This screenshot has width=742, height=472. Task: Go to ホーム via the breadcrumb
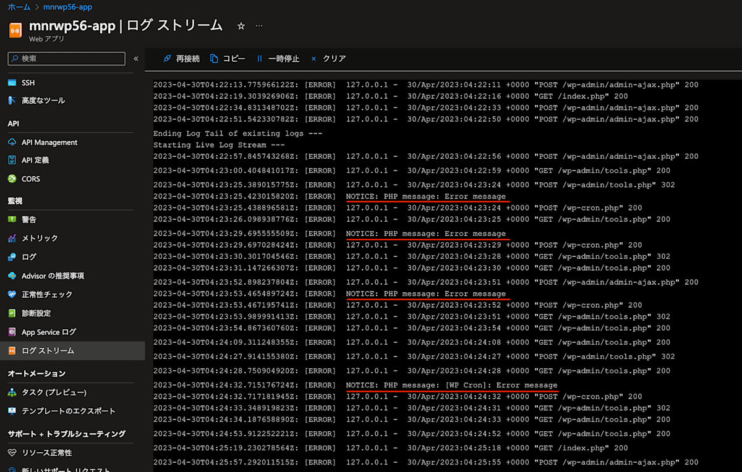19,7
